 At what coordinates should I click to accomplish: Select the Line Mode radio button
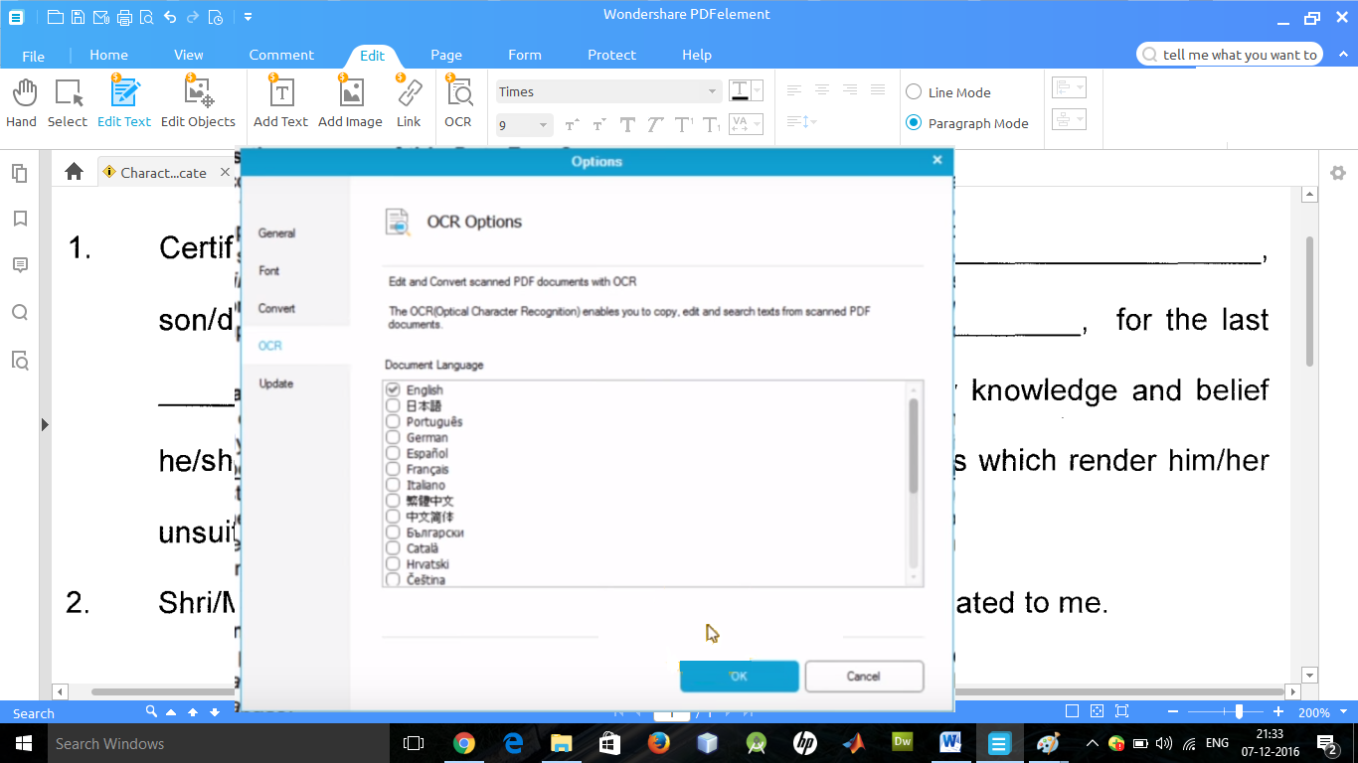tap(914, 92)
